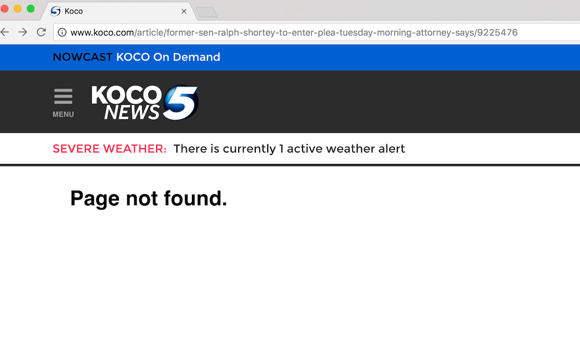This screenshot has height=338, width=580.
Task: Open a new tab with the blank tab button
Action: 206,12
